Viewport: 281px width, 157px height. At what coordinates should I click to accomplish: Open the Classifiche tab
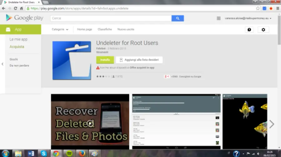click(x=105, y=29)
